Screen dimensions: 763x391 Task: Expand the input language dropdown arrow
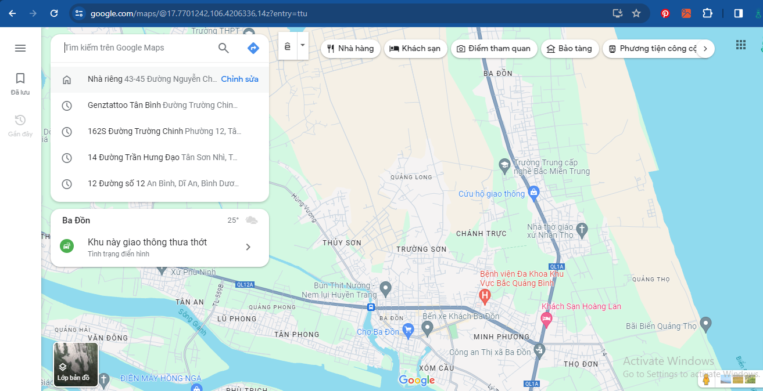(302, 46)
